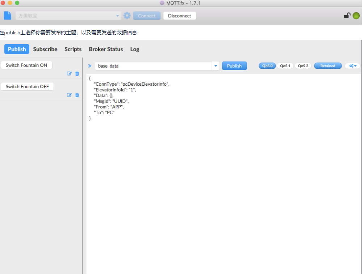Delete the Switch Fountain ON script
The height and width of the screenshot is (274, 363).
click(x=77, y=74)
